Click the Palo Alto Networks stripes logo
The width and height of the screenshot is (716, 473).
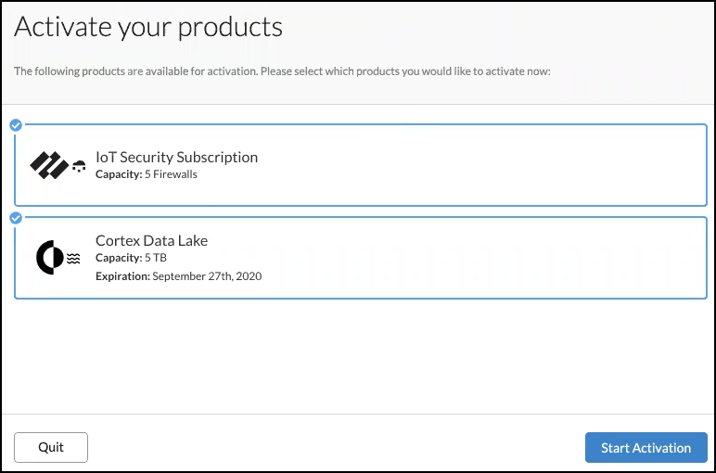tap(49, 165)
